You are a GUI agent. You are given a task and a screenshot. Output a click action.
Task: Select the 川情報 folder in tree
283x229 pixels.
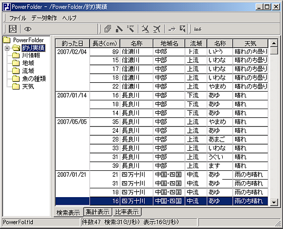pos(31,56)
